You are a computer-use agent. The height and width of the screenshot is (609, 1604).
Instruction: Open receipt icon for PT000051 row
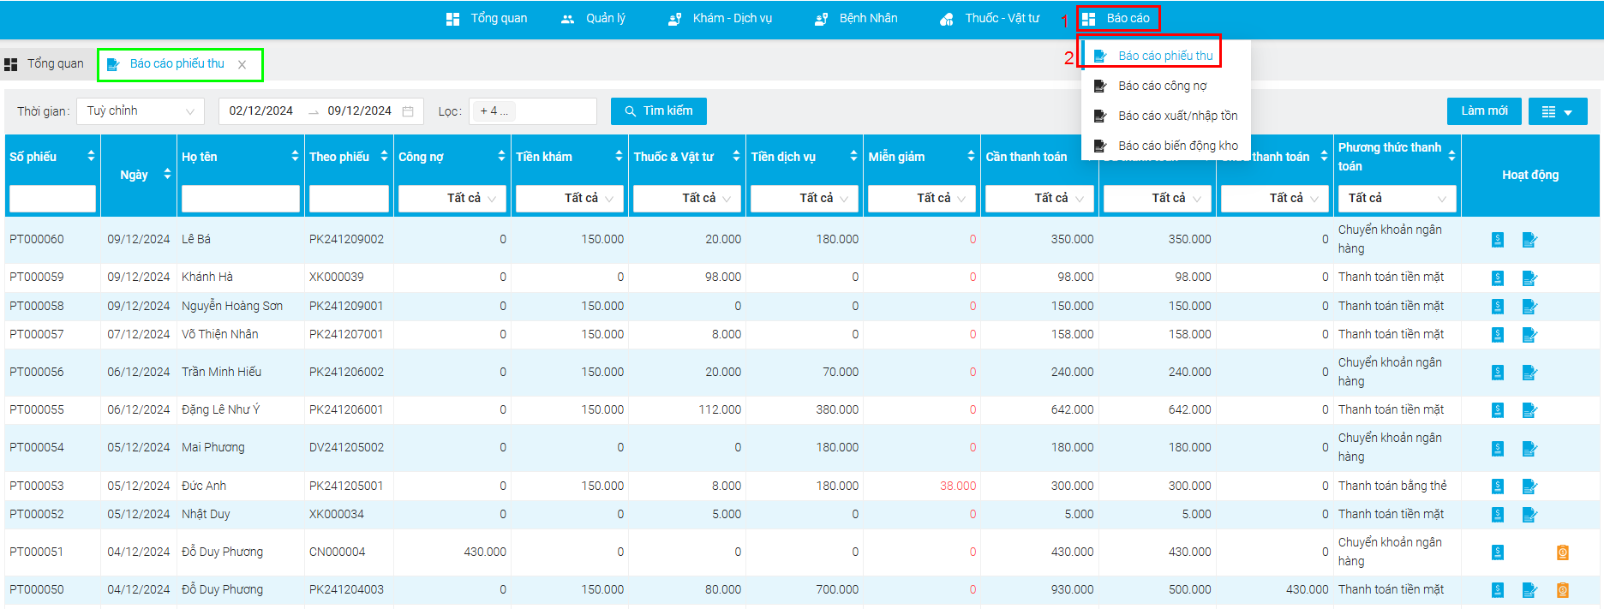click(x=1498, y=552)
